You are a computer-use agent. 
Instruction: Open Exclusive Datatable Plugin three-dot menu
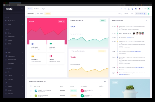point(105,82)
